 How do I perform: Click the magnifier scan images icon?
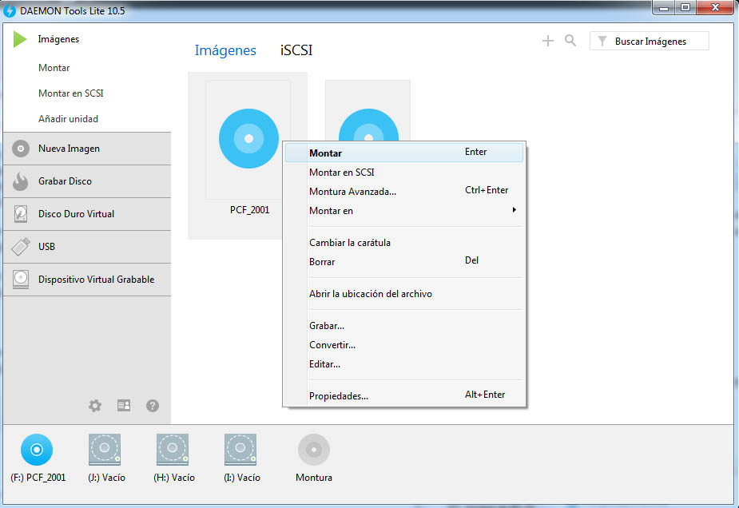tap(570, 41)
